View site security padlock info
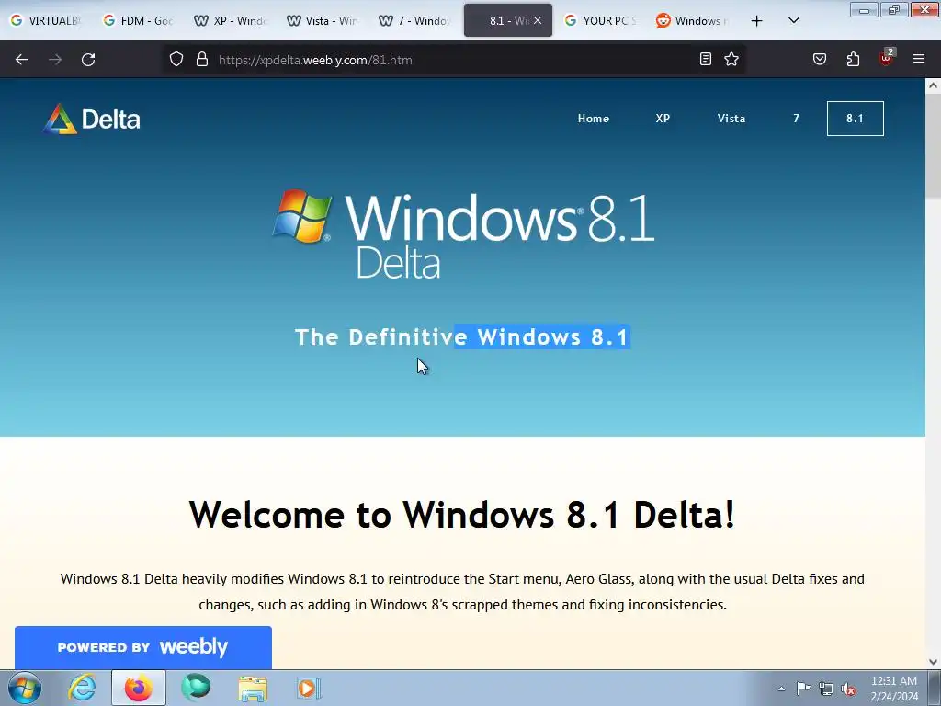941x706 pixels. pyautogui.click(x=202, y=60)
